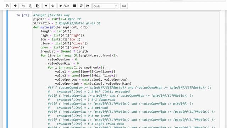Restart the kernel with the circular arrow
The image size is (227, 128).
coord(81,6)
